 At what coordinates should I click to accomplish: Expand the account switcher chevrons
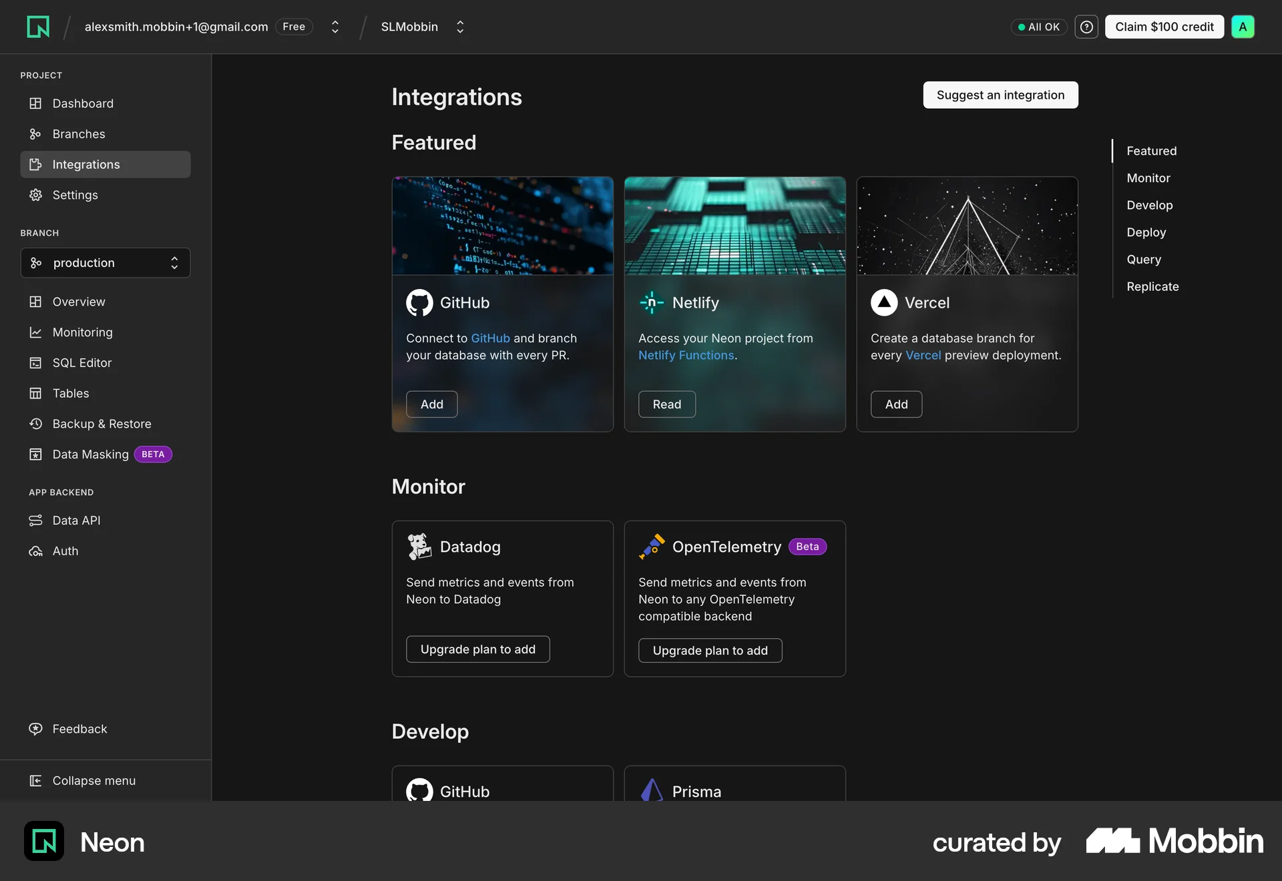[x=335, y=27]
